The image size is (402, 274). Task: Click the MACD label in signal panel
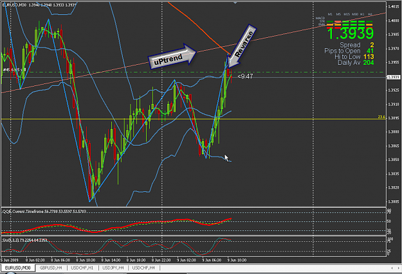[320, 18]
